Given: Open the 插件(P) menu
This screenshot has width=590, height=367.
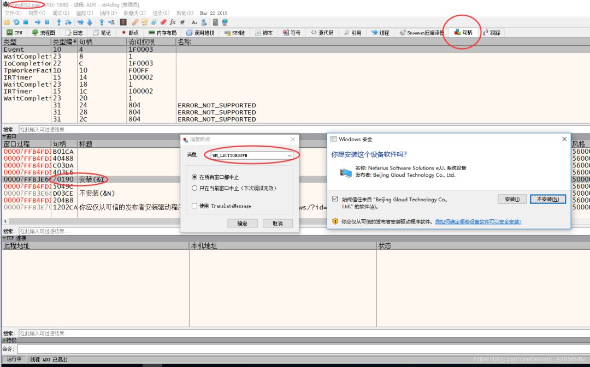Looking at the screenshot, I should (x=108, y=13).
